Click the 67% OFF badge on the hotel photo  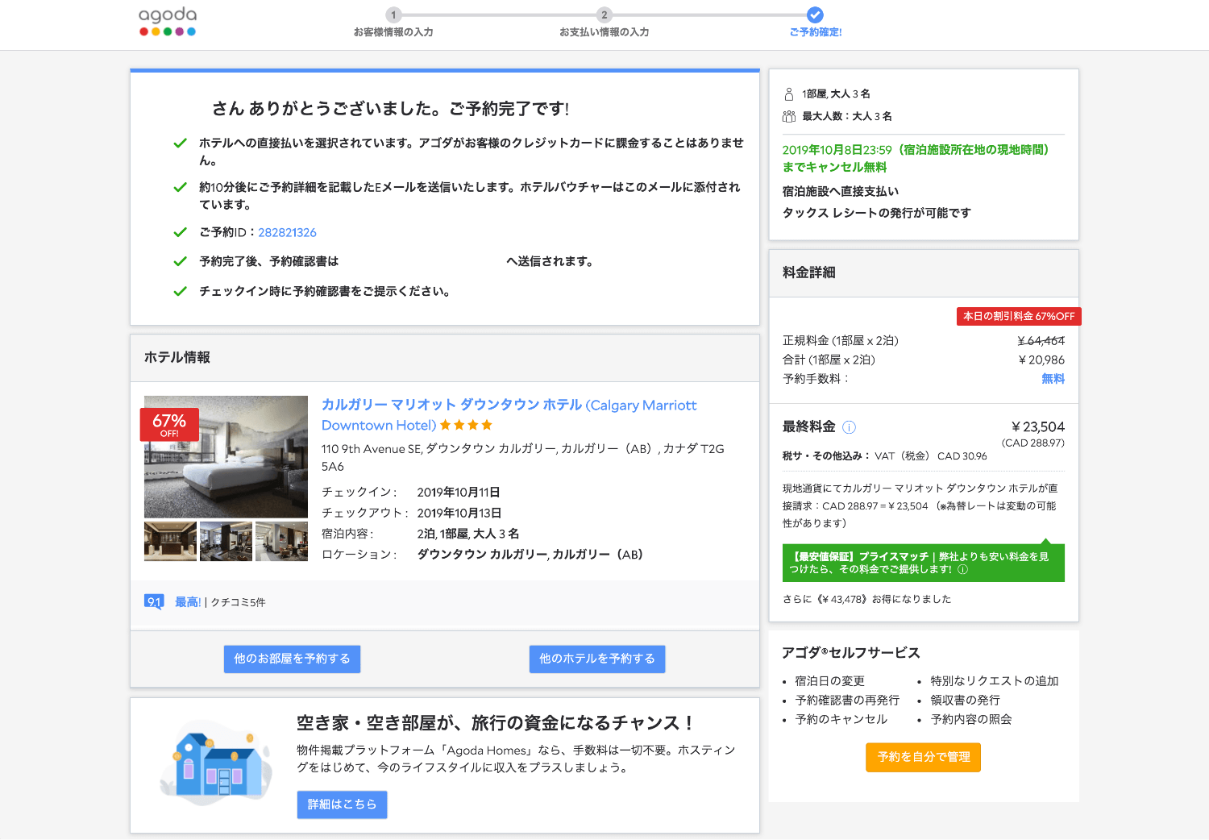171,423
